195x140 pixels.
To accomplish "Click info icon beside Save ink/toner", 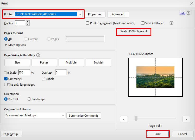I will [x=171, y=23].
